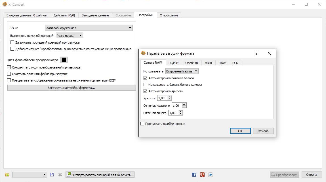Open XnConvert Google Plus icon
The width and height of the screenshot is (326, 182).
click(202, 175)
